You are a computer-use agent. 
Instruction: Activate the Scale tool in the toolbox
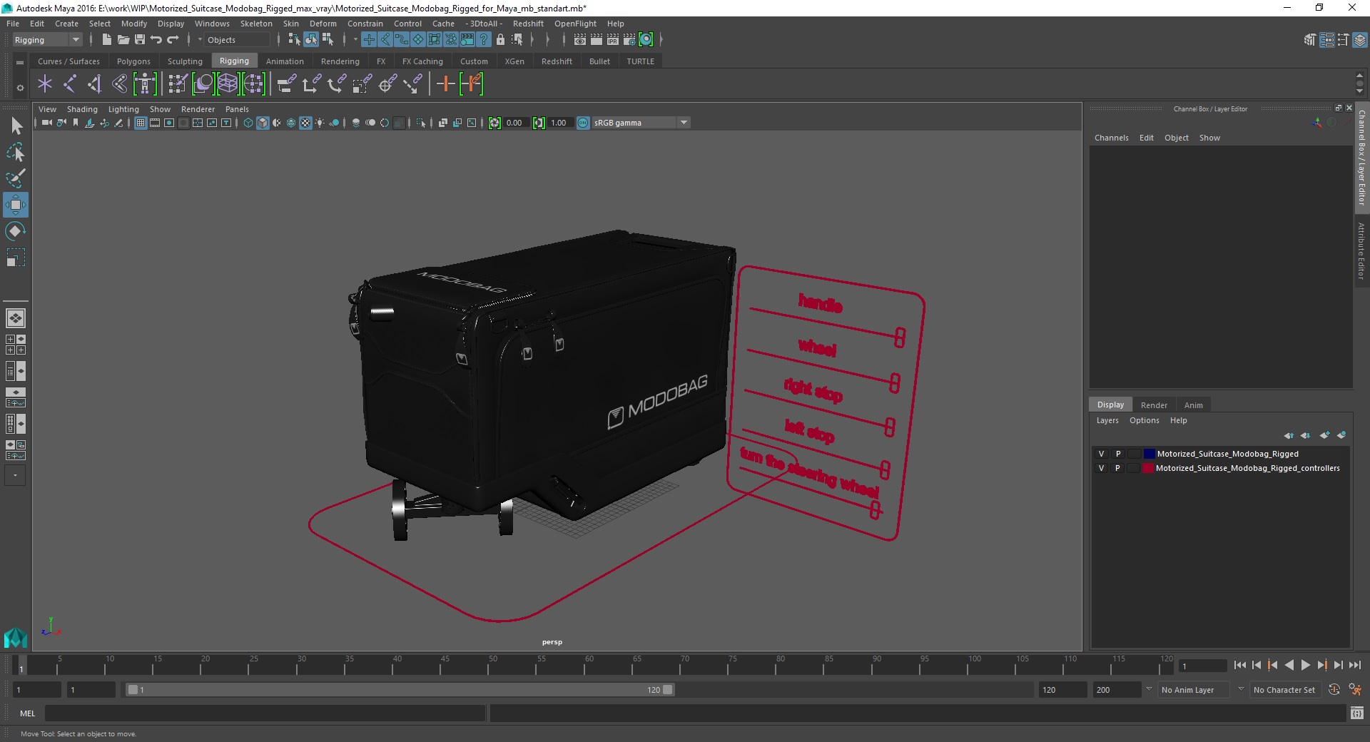pos(16,257)
